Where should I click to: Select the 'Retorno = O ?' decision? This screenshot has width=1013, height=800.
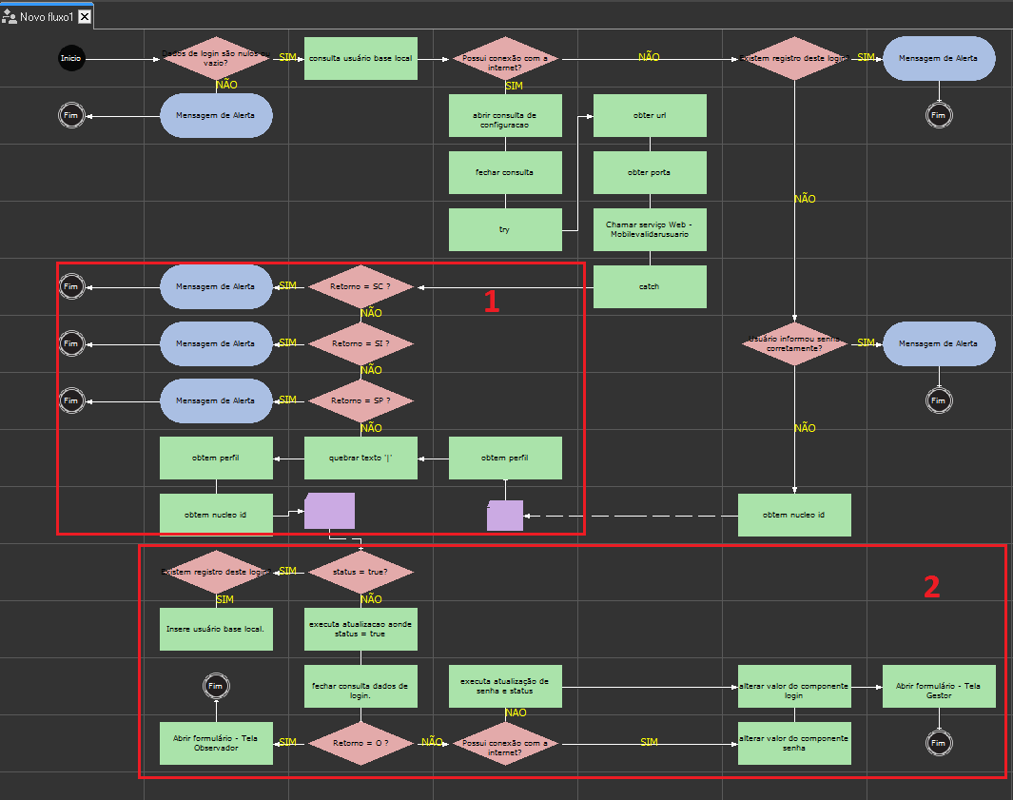pos(360,742)
